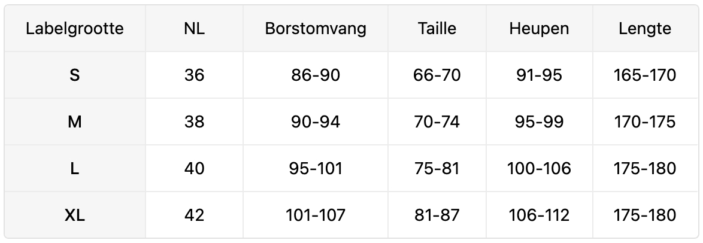This screenshot has height=243, width=703.
Task: Select the Heupen column header
Action: (x=539, y=29)
